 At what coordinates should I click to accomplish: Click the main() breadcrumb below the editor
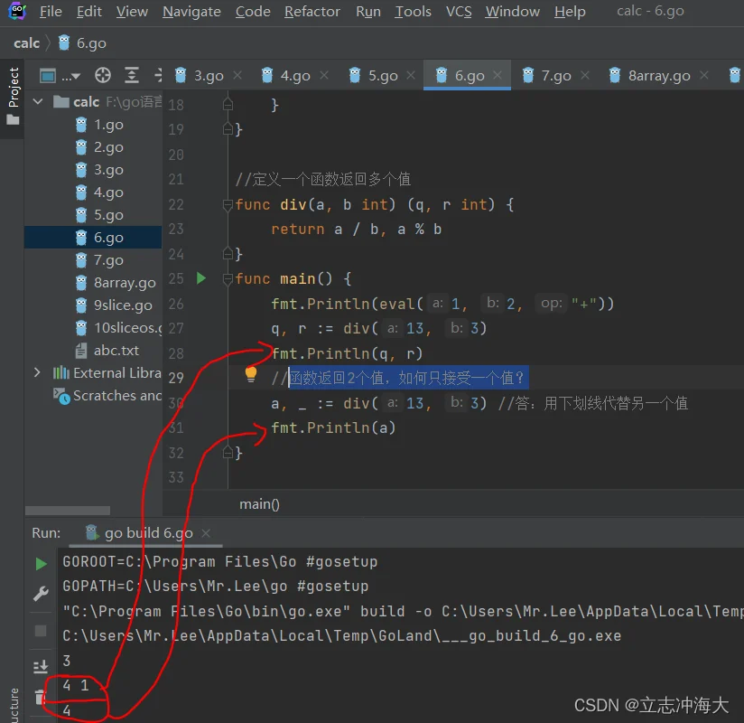[259, 504]
